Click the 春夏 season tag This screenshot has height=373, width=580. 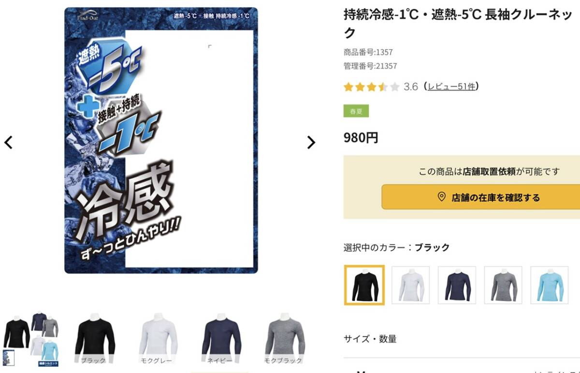tap(356, 111)
